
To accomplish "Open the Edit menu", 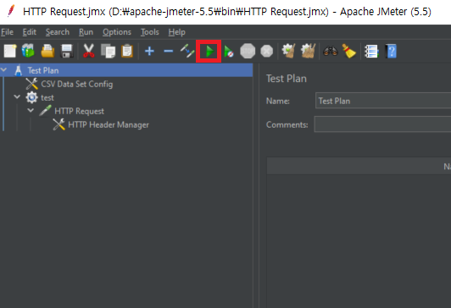I will tap(30, 32).
